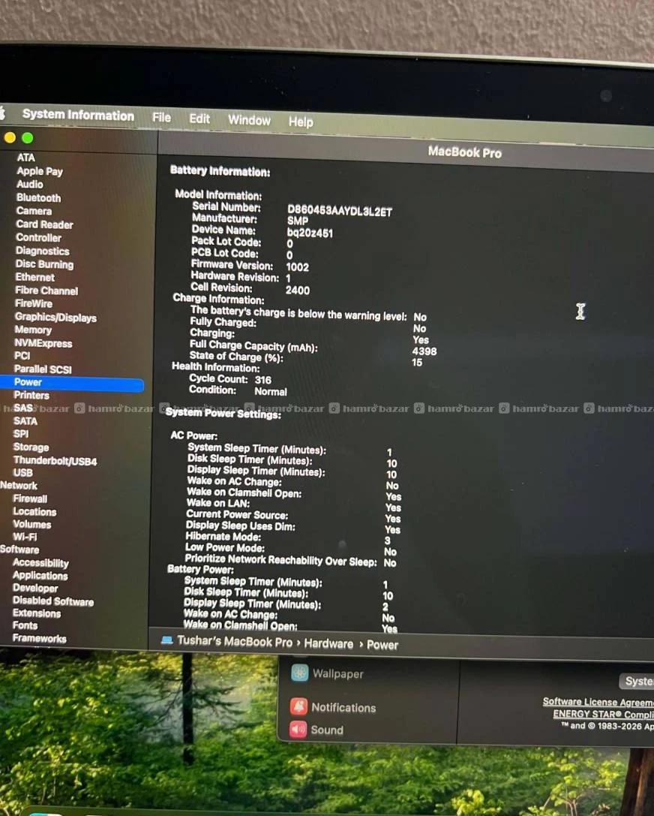The height and width of the screenshot is (816, 654).
Task: Select Locations under Network
Action: 34,511
